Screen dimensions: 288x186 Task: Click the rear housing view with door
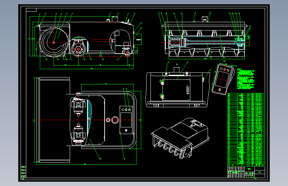point(178,87)
